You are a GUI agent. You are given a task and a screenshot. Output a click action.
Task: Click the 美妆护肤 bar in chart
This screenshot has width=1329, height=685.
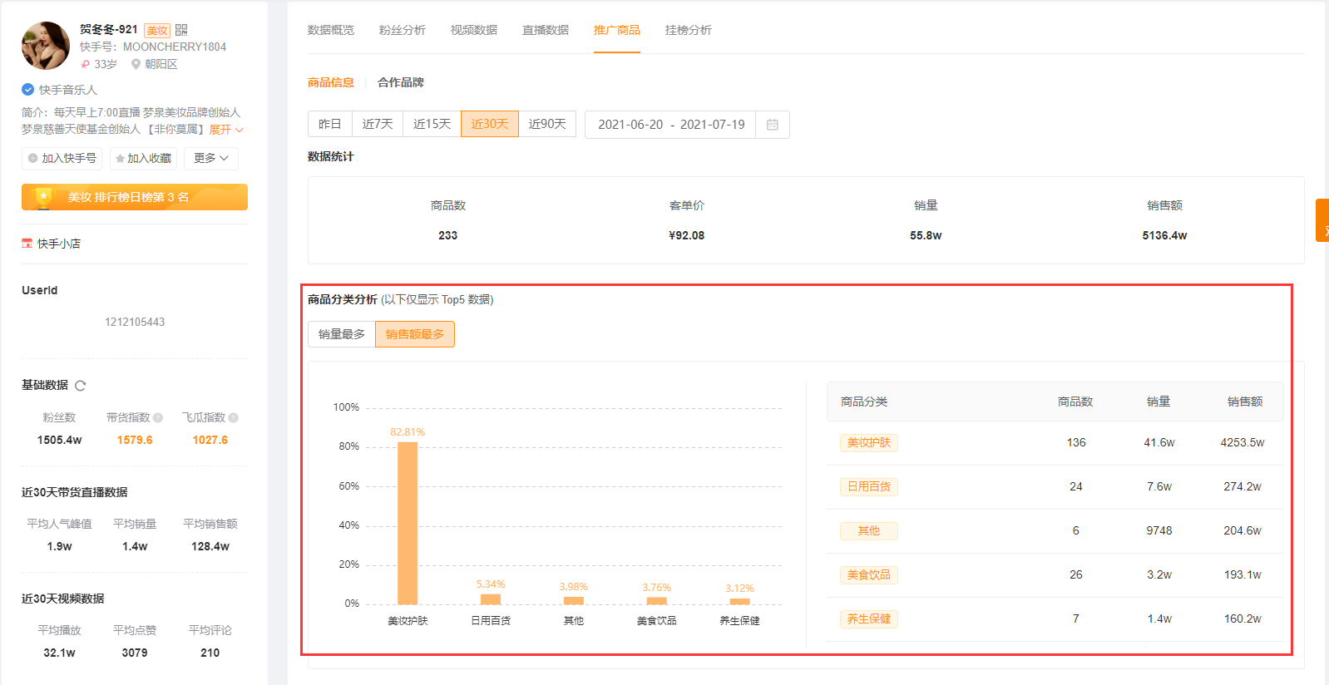point(408,523)
